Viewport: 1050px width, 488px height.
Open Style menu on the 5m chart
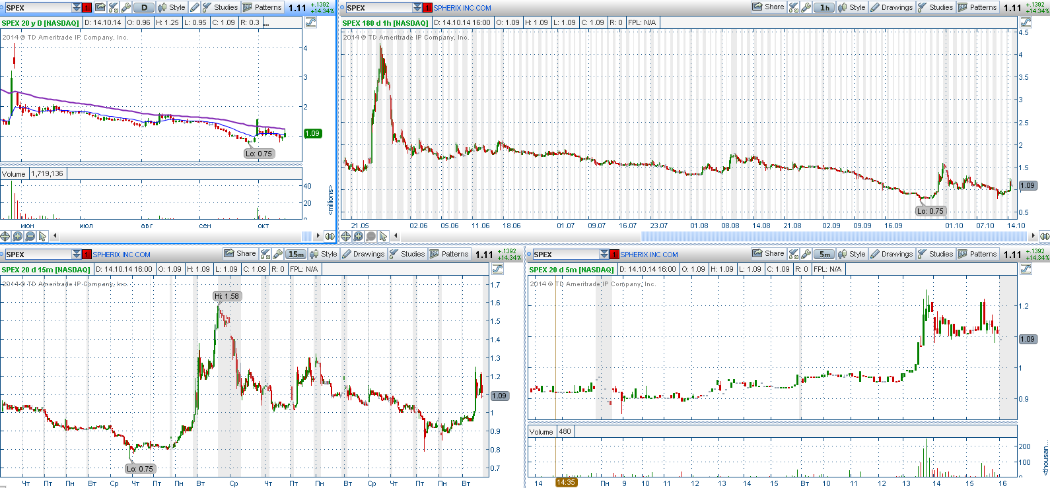[852, 254]
